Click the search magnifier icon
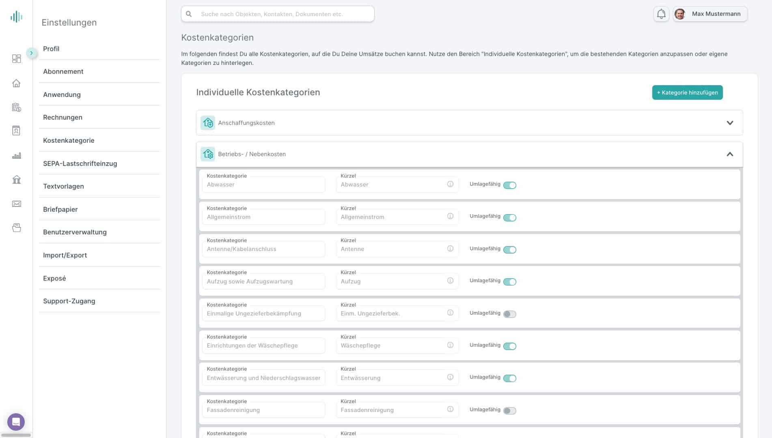 [189, 14]
